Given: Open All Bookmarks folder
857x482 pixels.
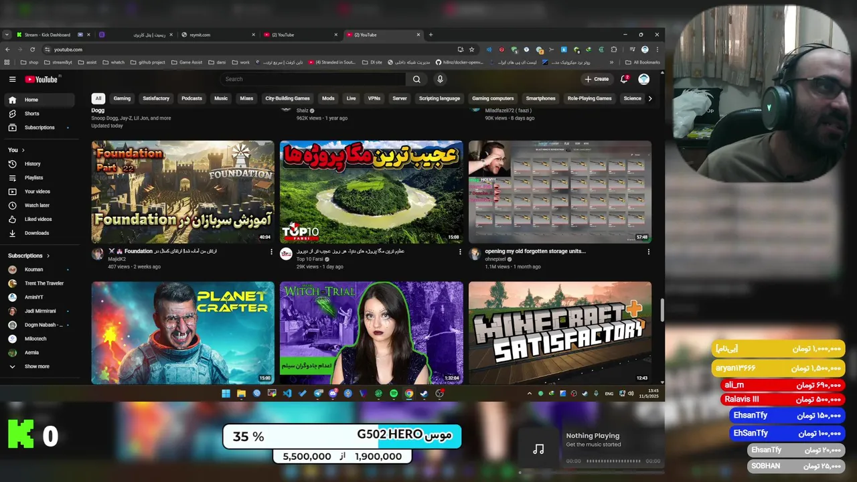Looking at the screenshot, I should click(641, 62).
